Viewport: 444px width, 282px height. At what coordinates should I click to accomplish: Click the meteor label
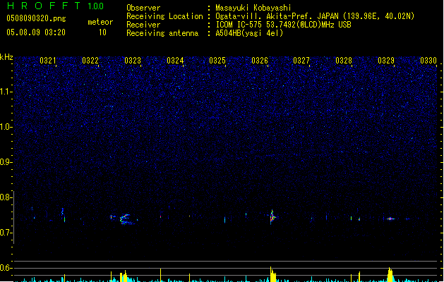point(100,22)
